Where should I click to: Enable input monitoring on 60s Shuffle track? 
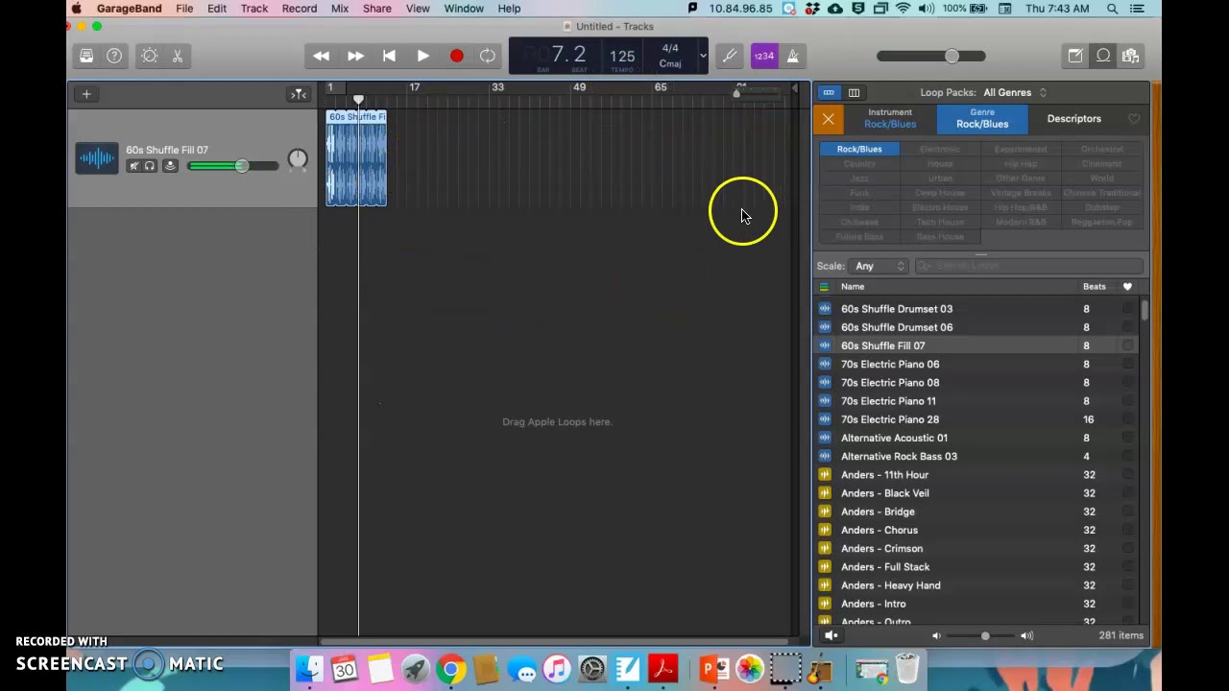pyautogui.click(x=170, y=166)
